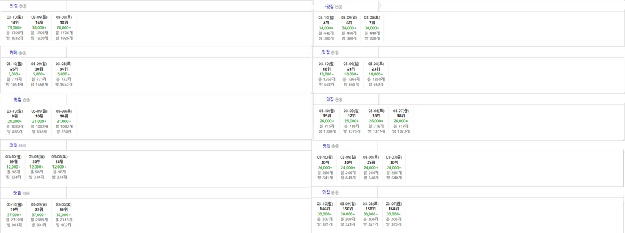Select 03-10 column showing 13위 rank
Screen dimensions: 625x233
coord(15,28)
